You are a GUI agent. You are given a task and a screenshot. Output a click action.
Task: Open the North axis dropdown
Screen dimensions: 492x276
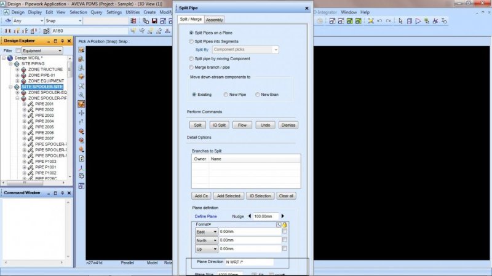tap(206, 240)
